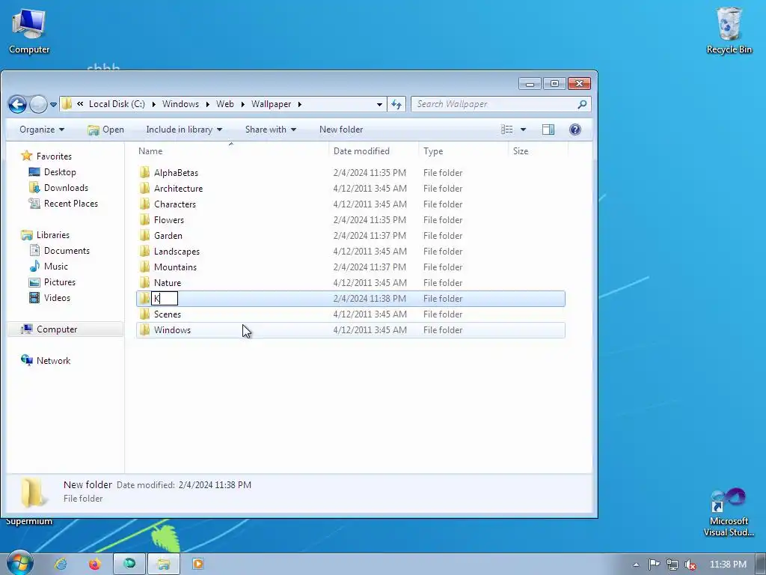Select Microsoft Visual Studio desktop shortcut
The image size is (766, 575).
(x=729, y=512)
